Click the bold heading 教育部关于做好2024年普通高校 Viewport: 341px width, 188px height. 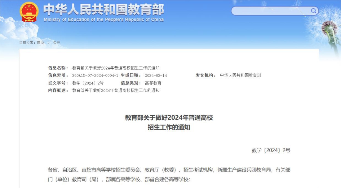click(x=169, y=118)
